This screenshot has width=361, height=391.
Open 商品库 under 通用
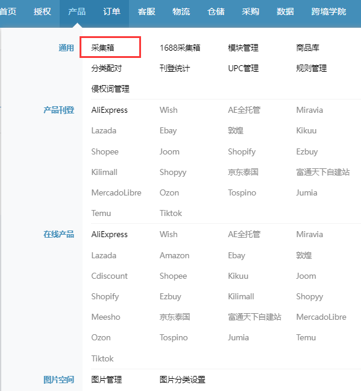[x=308, y=48]
